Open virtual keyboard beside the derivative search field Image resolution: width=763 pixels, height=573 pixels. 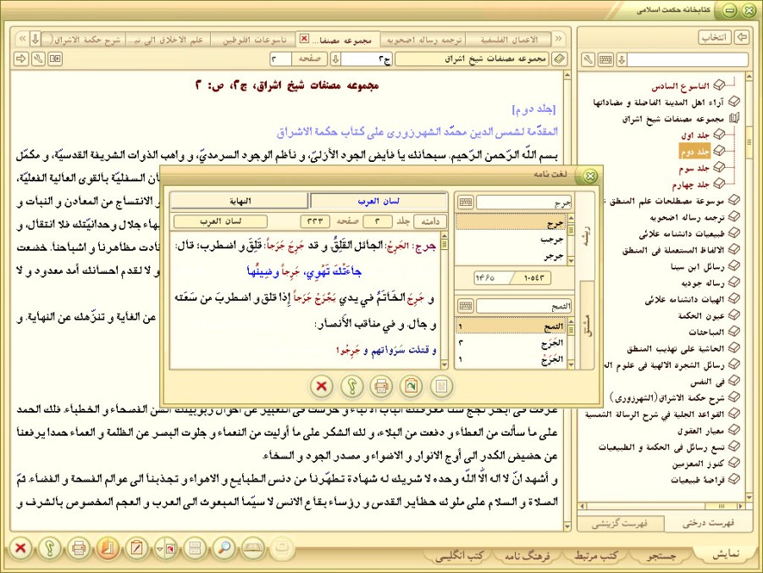(466, 306)
